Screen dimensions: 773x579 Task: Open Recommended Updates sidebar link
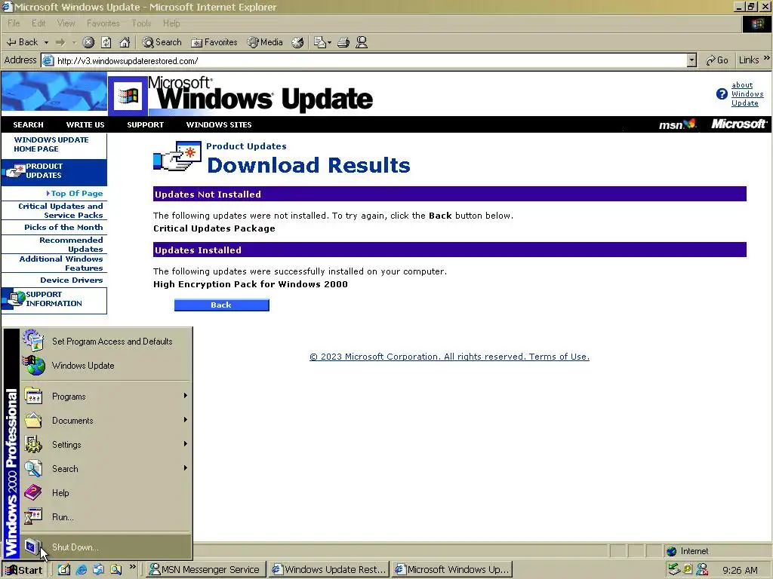tap(71, 245)
